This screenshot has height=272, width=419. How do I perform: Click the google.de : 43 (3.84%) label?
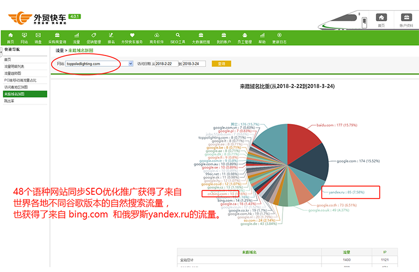point(258,224)
